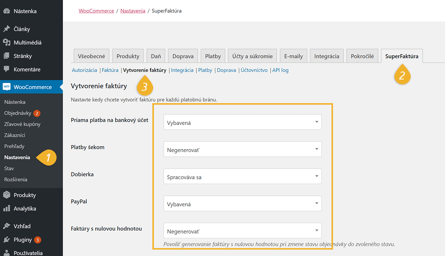Click the PayPal field label

(x=79, y=201)
